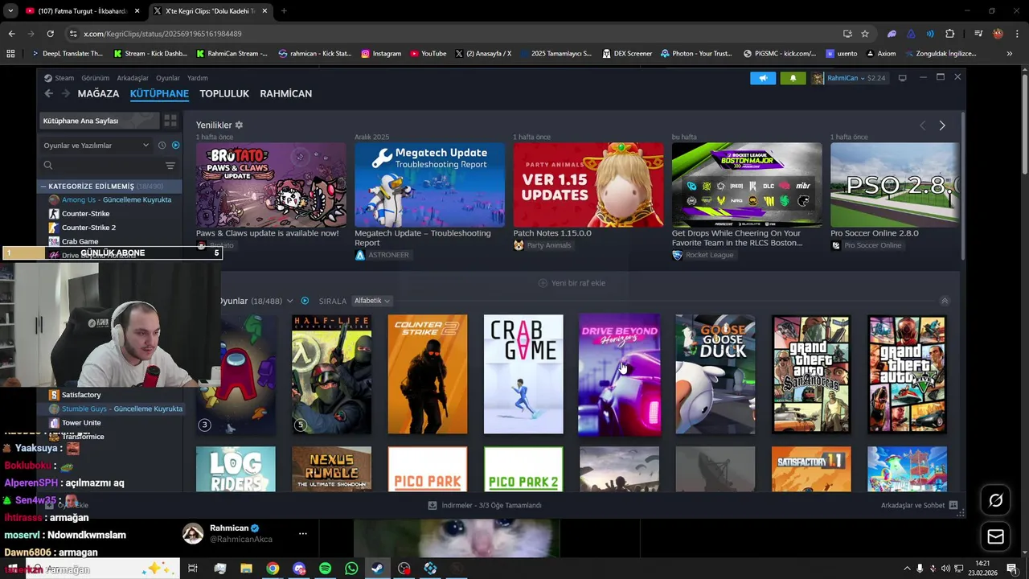The image size is (1029, 579).
Task: Open X messages envelope button
Action: coord(995,536)
